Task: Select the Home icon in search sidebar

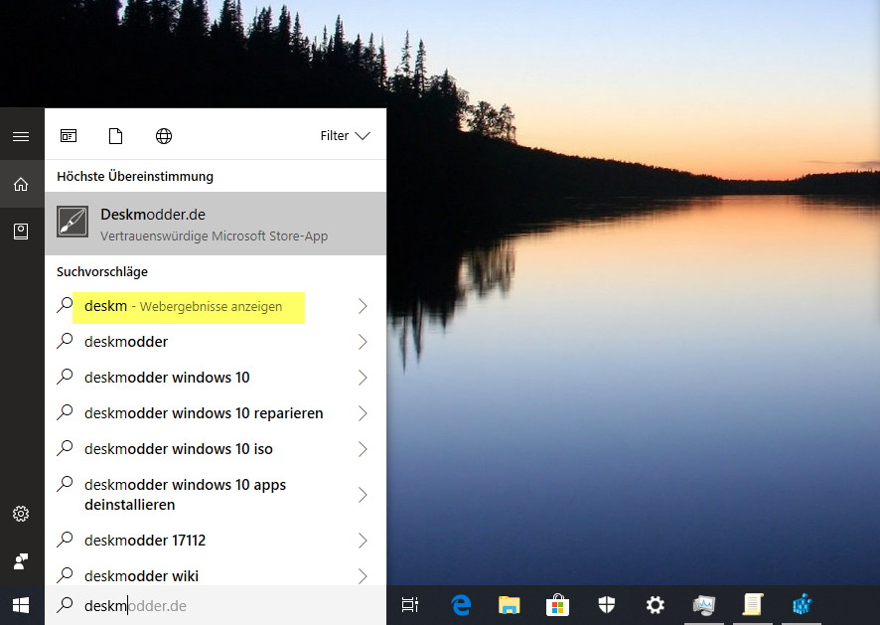Action: pos(21,184)
